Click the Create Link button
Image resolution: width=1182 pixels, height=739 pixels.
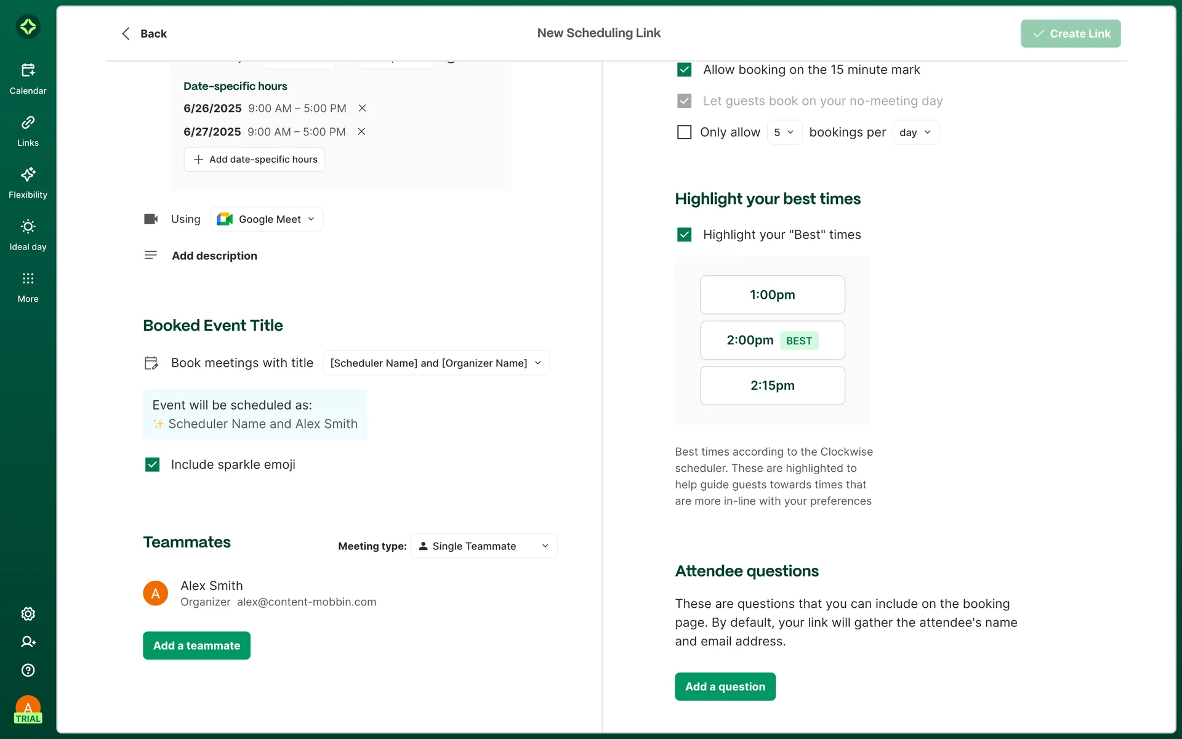pyautogui.click(x=1071, y=33)
